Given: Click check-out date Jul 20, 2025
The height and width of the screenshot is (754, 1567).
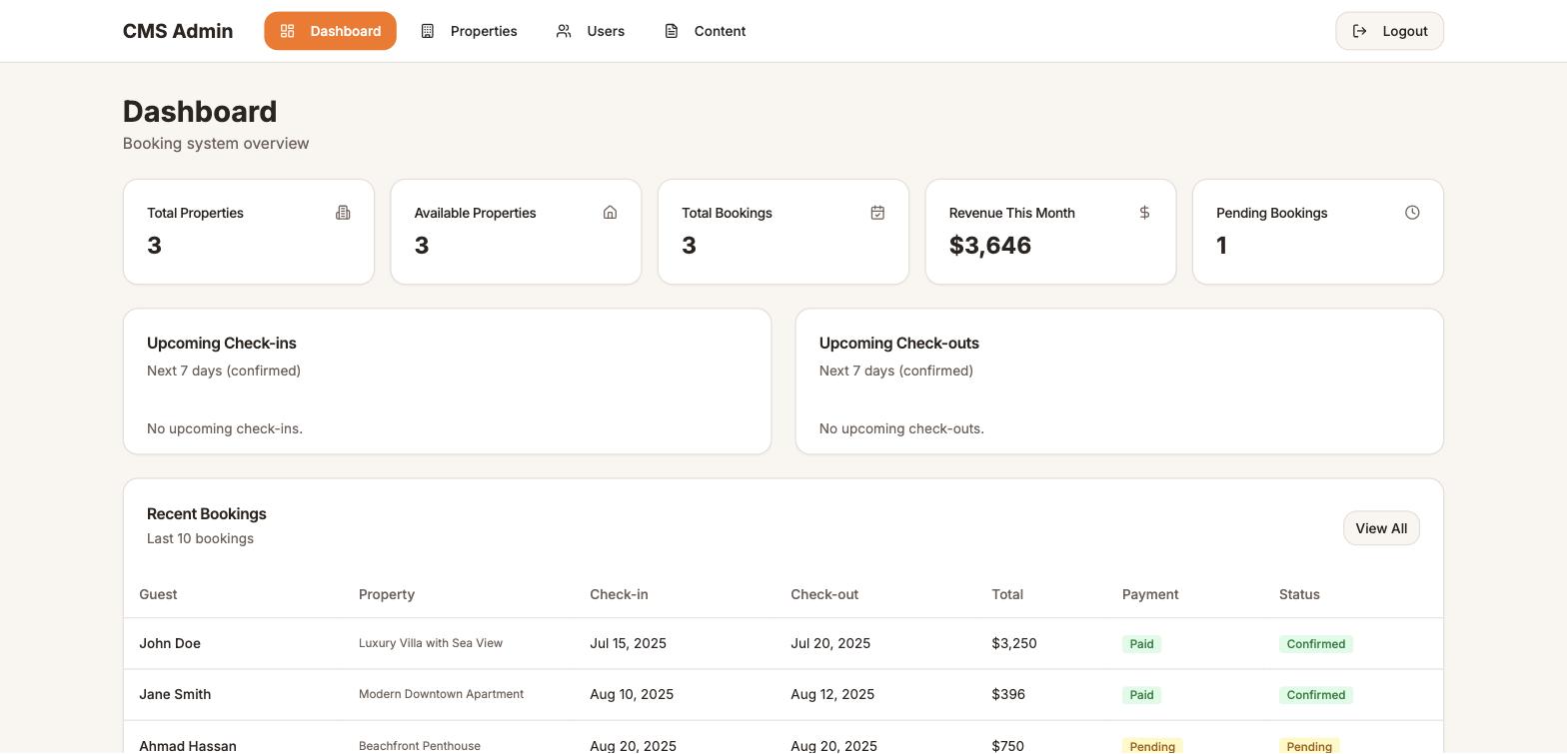Looking at the screenshot, I should 830,643.
